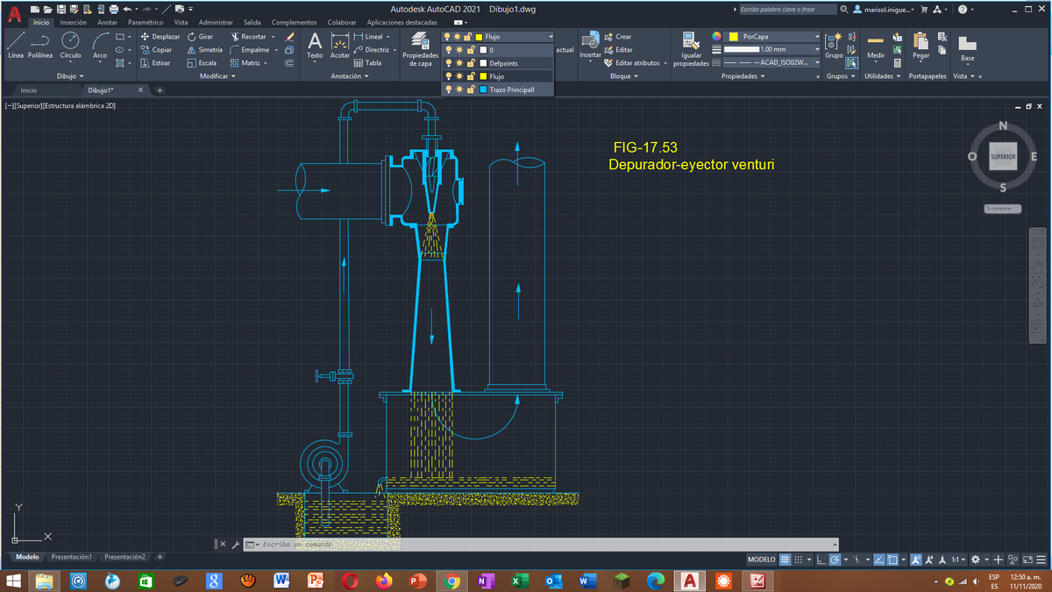Insert a Tabla from Anotación panel
Viewport: 1052px width, 592px height.
click(x=368, y=63)
